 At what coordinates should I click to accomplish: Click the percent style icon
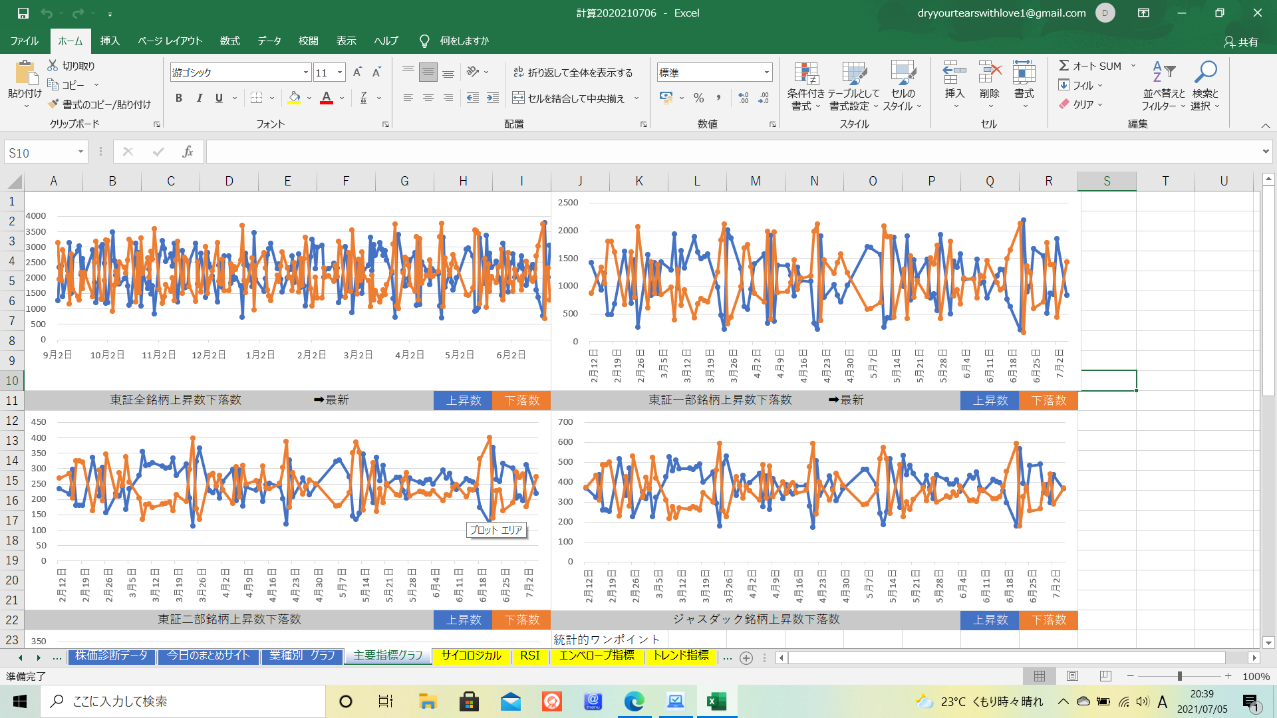click(x=698, y=98)
